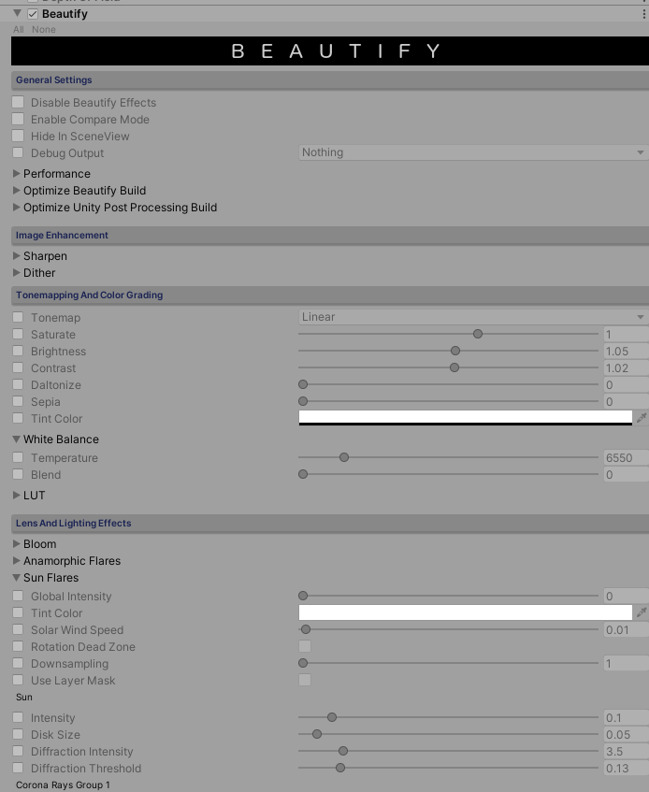Screen dimensions: 649x792
Task: Click the Sun Intensity slider handle
Action: point(332,717)
